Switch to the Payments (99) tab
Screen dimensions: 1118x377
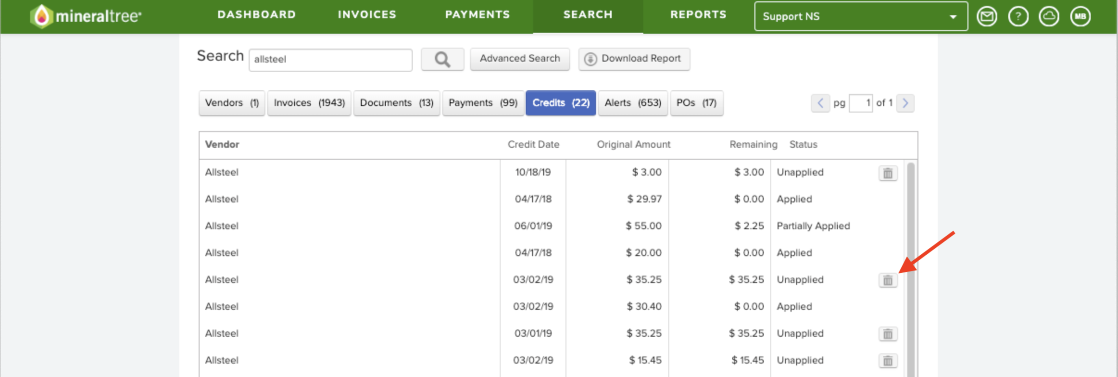tap(483, 103)
